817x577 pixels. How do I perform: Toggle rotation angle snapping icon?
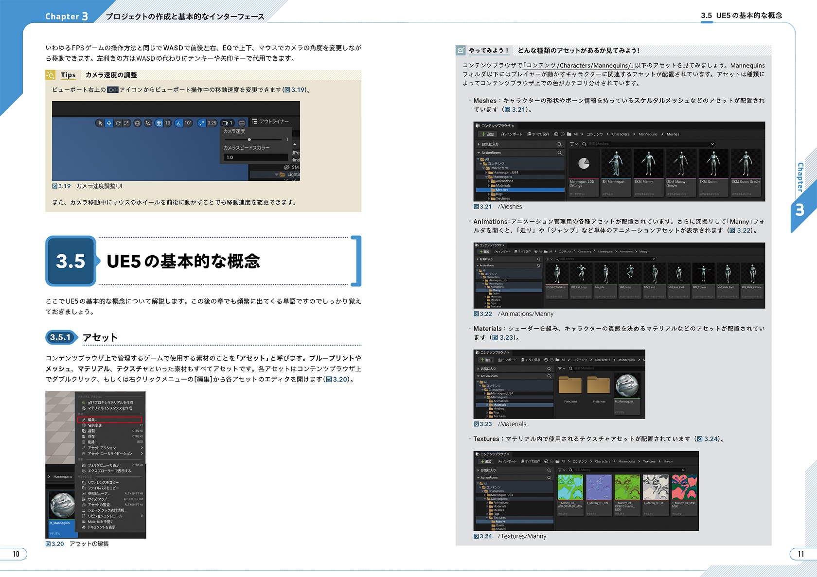[x=179, y=123]
